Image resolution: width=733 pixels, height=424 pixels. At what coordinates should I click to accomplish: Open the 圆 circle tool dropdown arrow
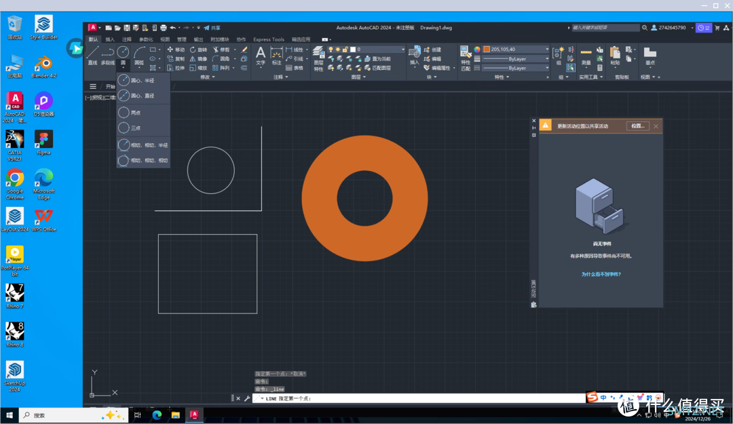click(123, 69)
